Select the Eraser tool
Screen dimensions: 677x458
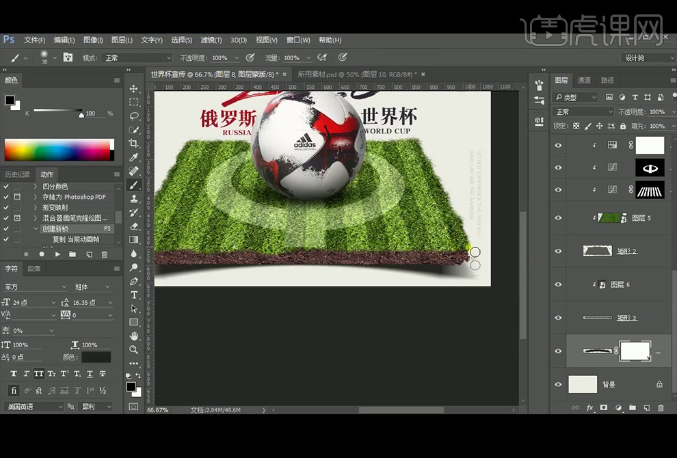coord(134,226)
